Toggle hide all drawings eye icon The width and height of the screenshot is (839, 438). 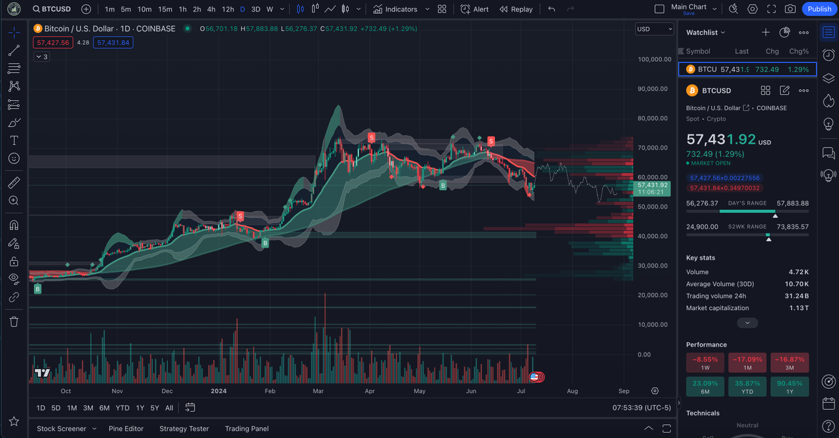coord(14,279)
